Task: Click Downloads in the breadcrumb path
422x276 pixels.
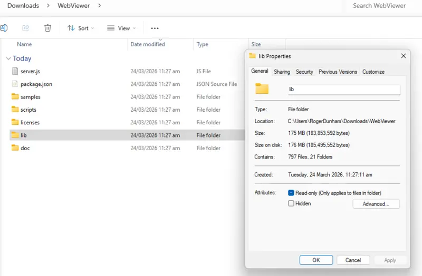Action: coord(23,6)
